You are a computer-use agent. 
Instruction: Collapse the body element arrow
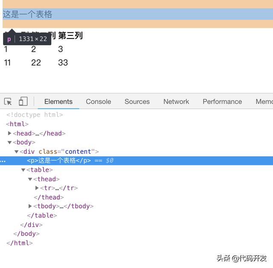[9, 143]
